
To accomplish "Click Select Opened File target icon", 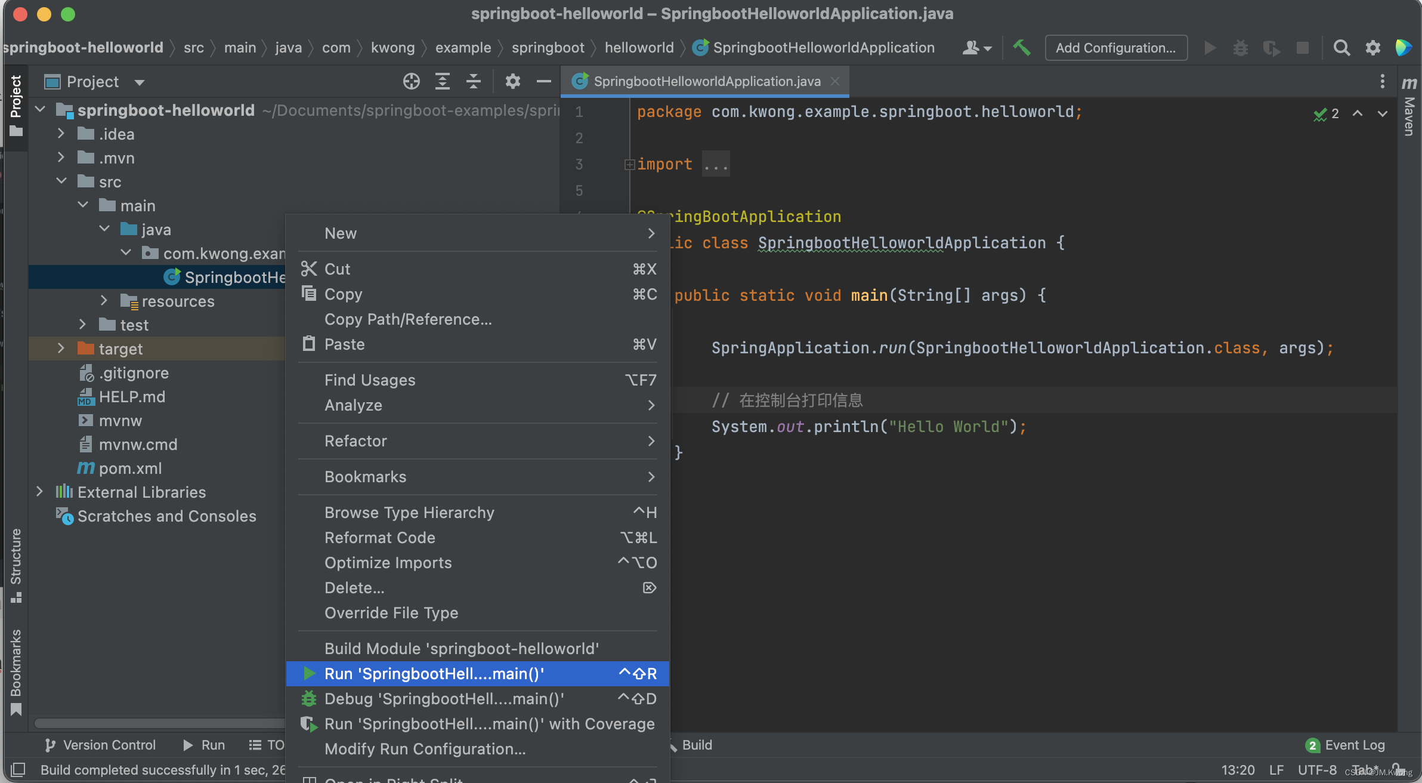I will 411,81.
